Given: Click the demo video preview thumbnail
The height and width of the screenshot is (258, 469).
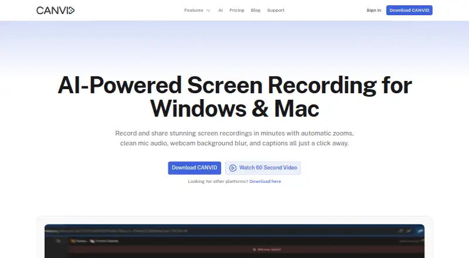Looking at the screenshot, I should tap(235, 241).
